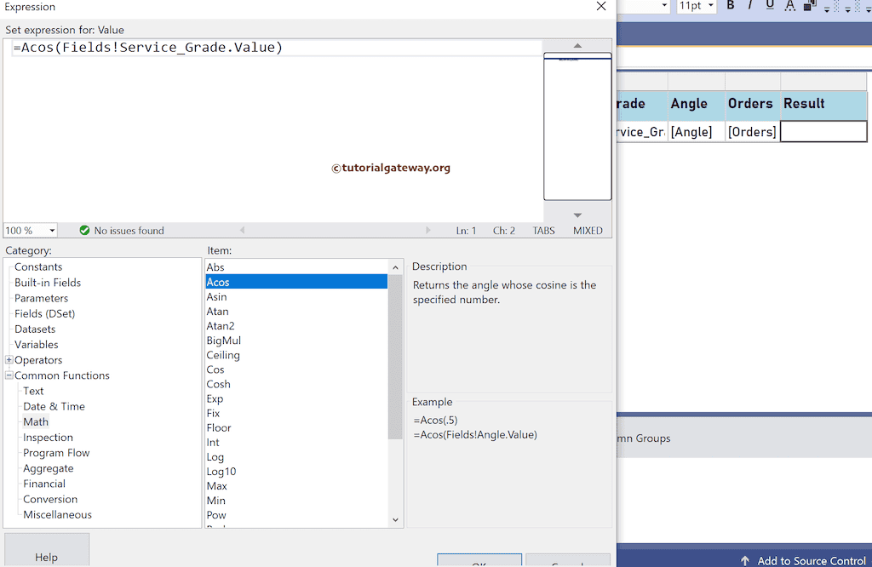Click the font color A icon
The width and height of the screenshot is (872, 567).
pyautogui.click(x=789, y=6)
